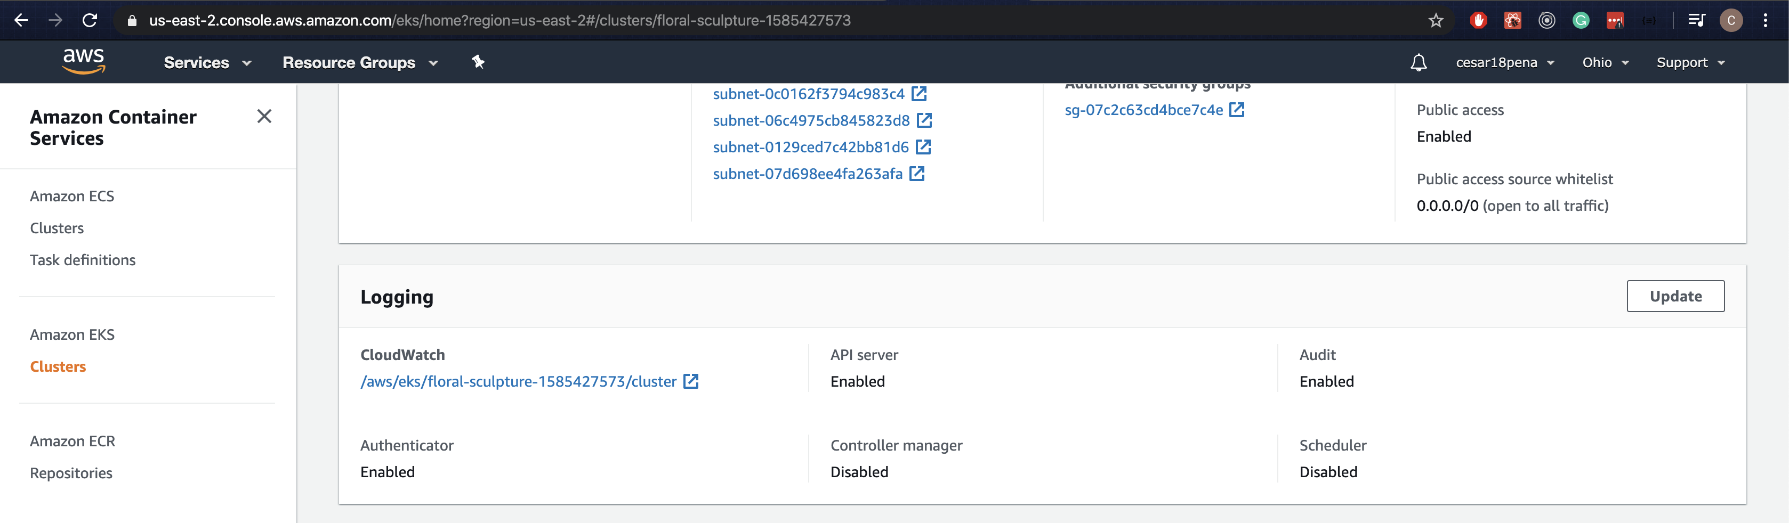Open Task definitions in sidebar

coord(83,260)
